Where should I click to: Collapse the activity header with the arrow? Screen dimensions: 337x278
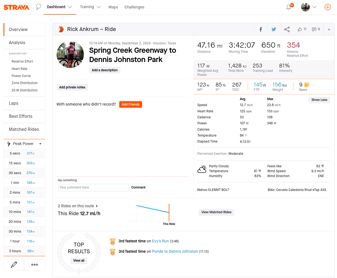(329, 29)
